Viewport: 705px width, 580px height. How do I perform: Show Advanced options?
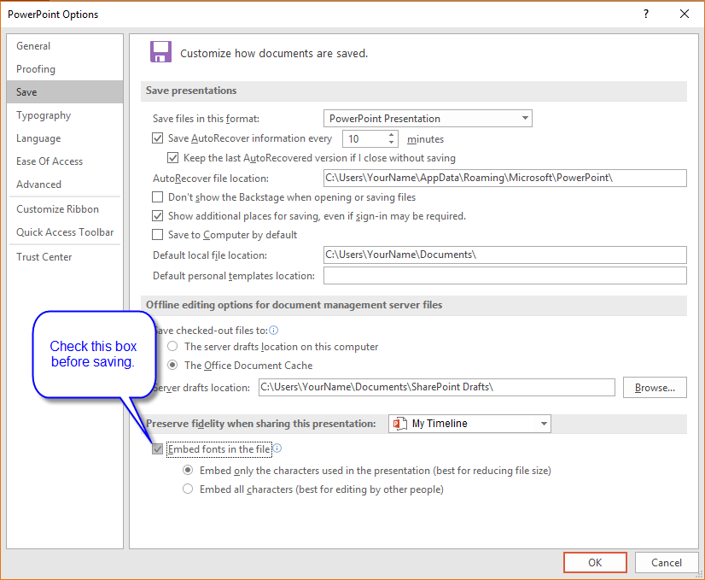[x=65, y=184]
